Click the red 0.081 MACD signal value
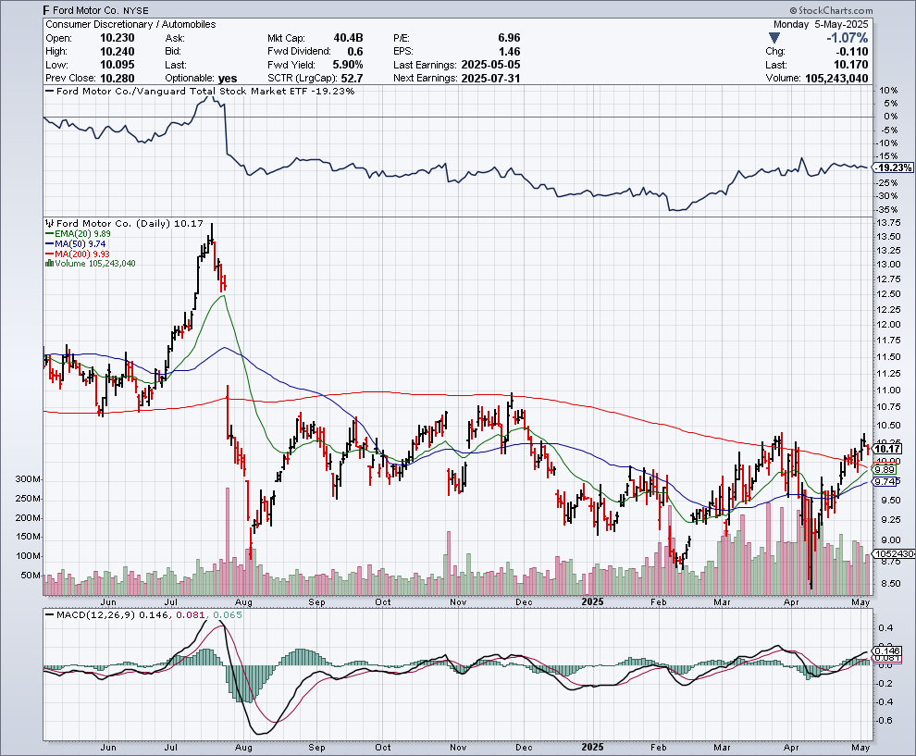Viewport: 916px width, 756px height. [x=191, y=615]
